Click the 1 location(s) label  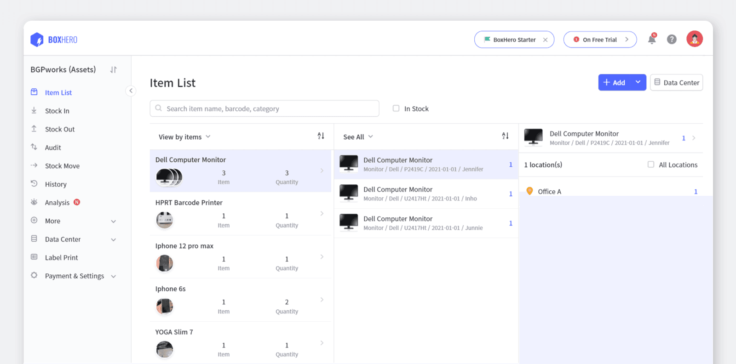[x=543, y=165]
